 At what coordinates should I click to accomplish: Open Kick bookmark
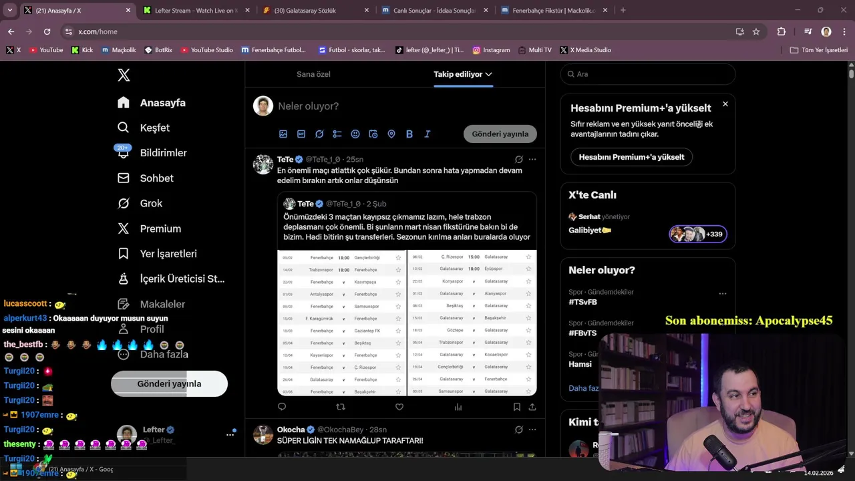point(83,50)
